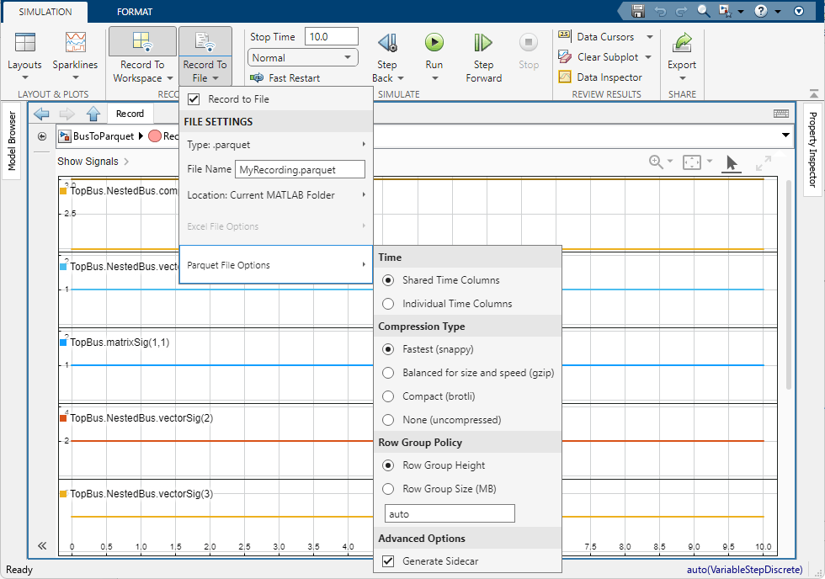Click the Zoom In magnifier tool
The image size is (825, 579).
point(656,162)
